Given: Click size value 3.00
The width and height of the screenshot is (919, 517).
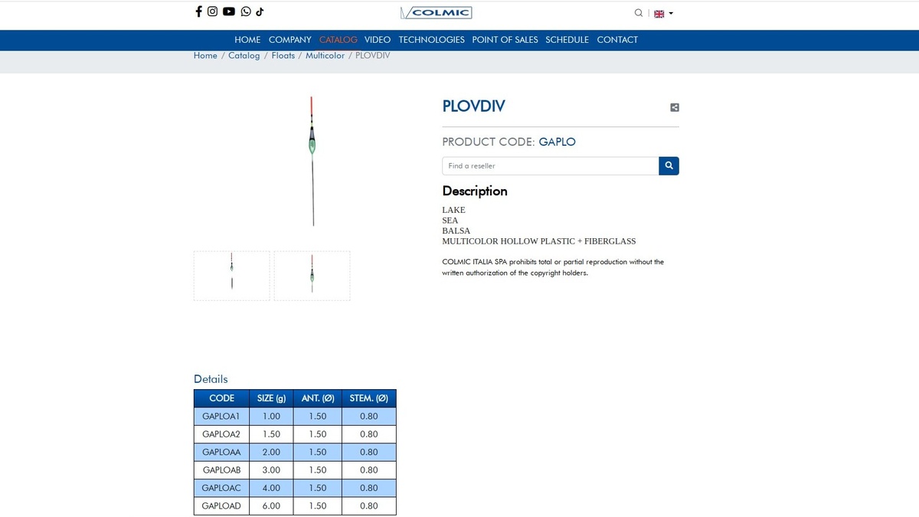Looking at the screenshot, I should pyautogui.click(x=272, y=470).
